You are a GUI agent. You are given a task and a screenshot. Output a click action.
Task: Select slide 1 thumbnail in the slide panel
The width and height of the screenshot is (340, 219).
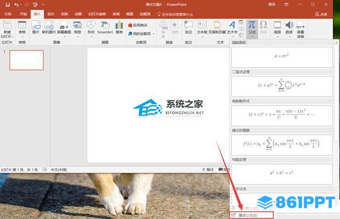26,60
